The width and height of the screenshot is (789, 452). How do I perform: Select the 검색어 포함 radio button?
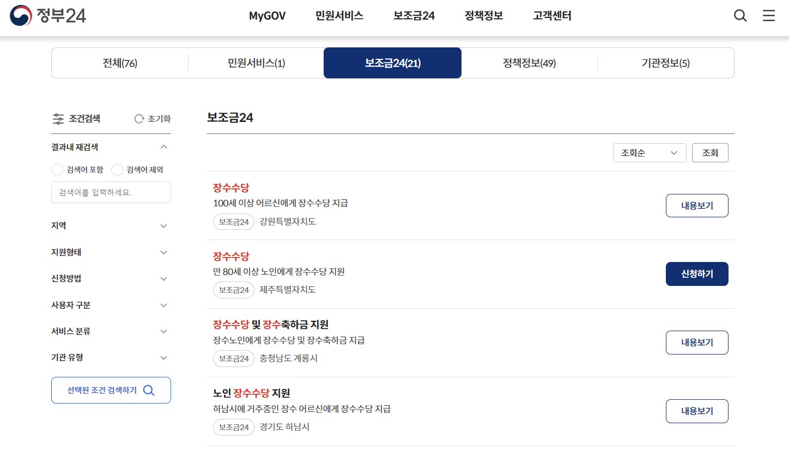point(57,170)
